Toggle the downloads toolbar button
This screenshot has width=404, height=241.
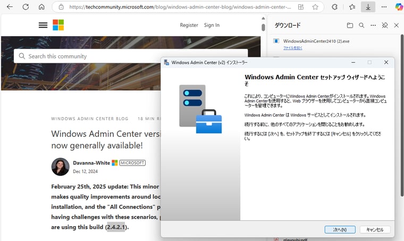368,7
